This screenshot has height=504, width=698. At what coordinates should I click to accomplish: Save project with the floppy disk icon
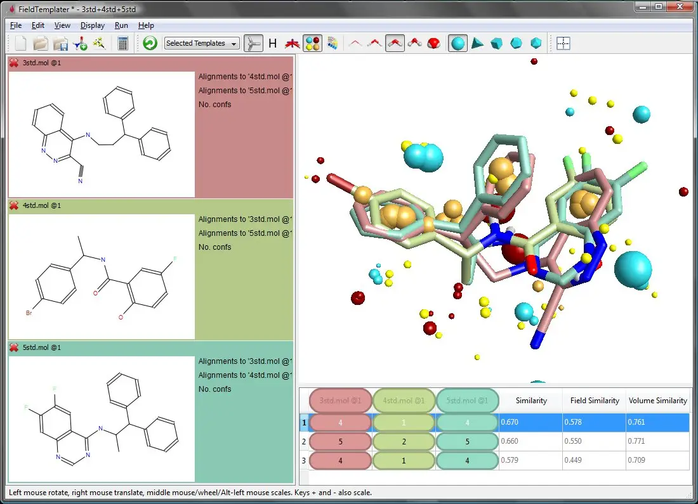pyautogui.click(x=60, y=43)
